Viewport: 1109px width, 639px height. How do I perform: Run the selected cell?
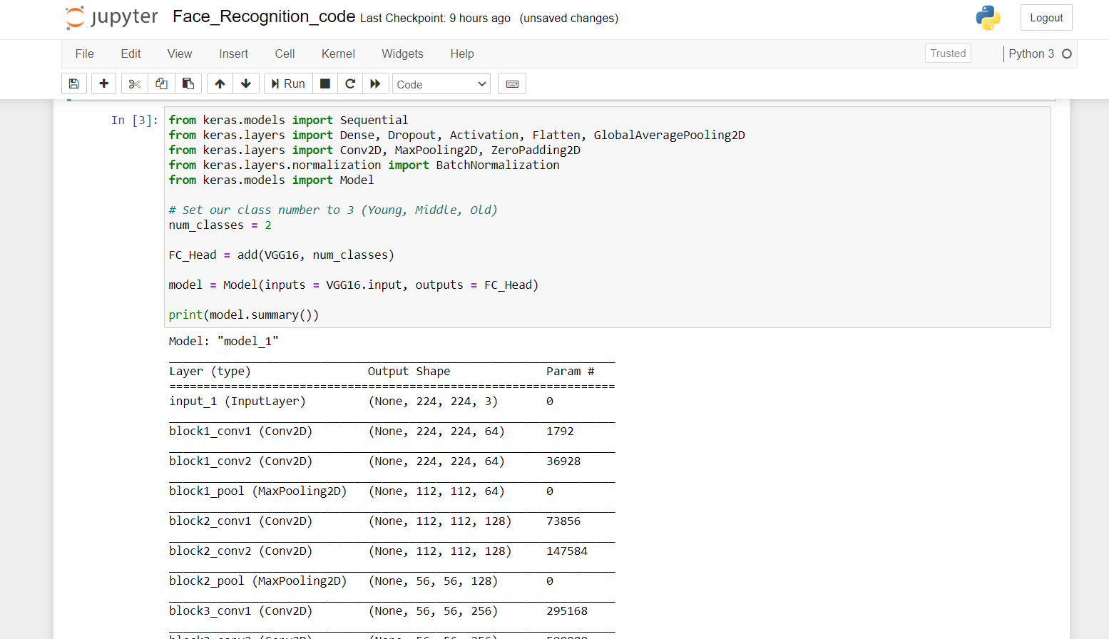[x=287, y=83]
